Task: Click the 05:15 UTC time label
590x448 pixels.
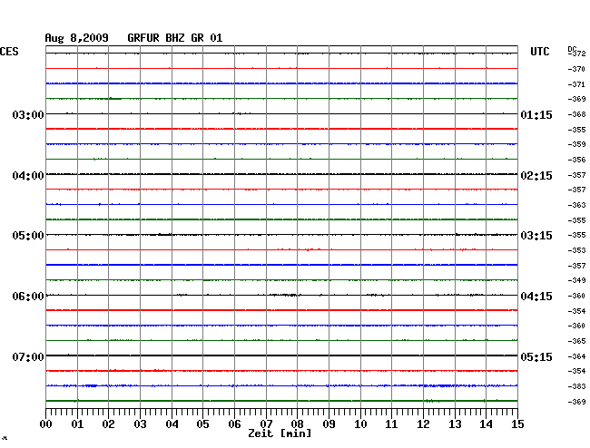Action: tap(536, 356)
